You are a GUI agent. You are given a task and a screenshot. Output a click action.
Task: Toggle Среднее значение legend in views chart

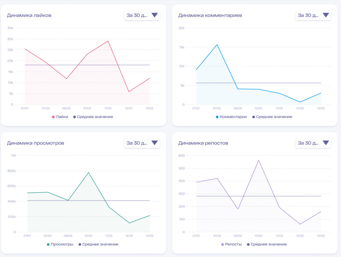(x=98, y=244)
